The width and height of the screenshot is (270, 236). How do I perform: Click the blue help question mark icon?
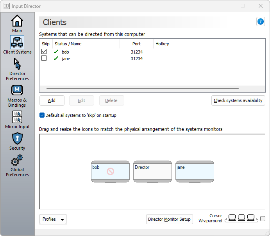[x=261, y=22]
